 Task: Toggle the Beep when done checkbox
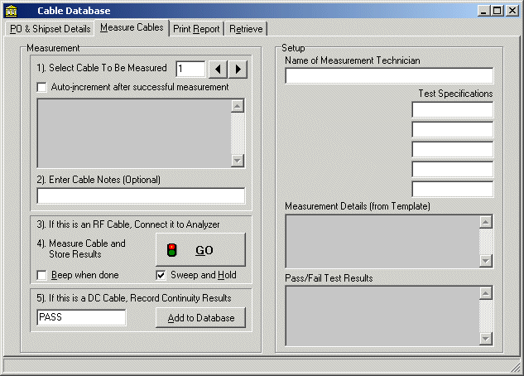(x=43, y=275)
